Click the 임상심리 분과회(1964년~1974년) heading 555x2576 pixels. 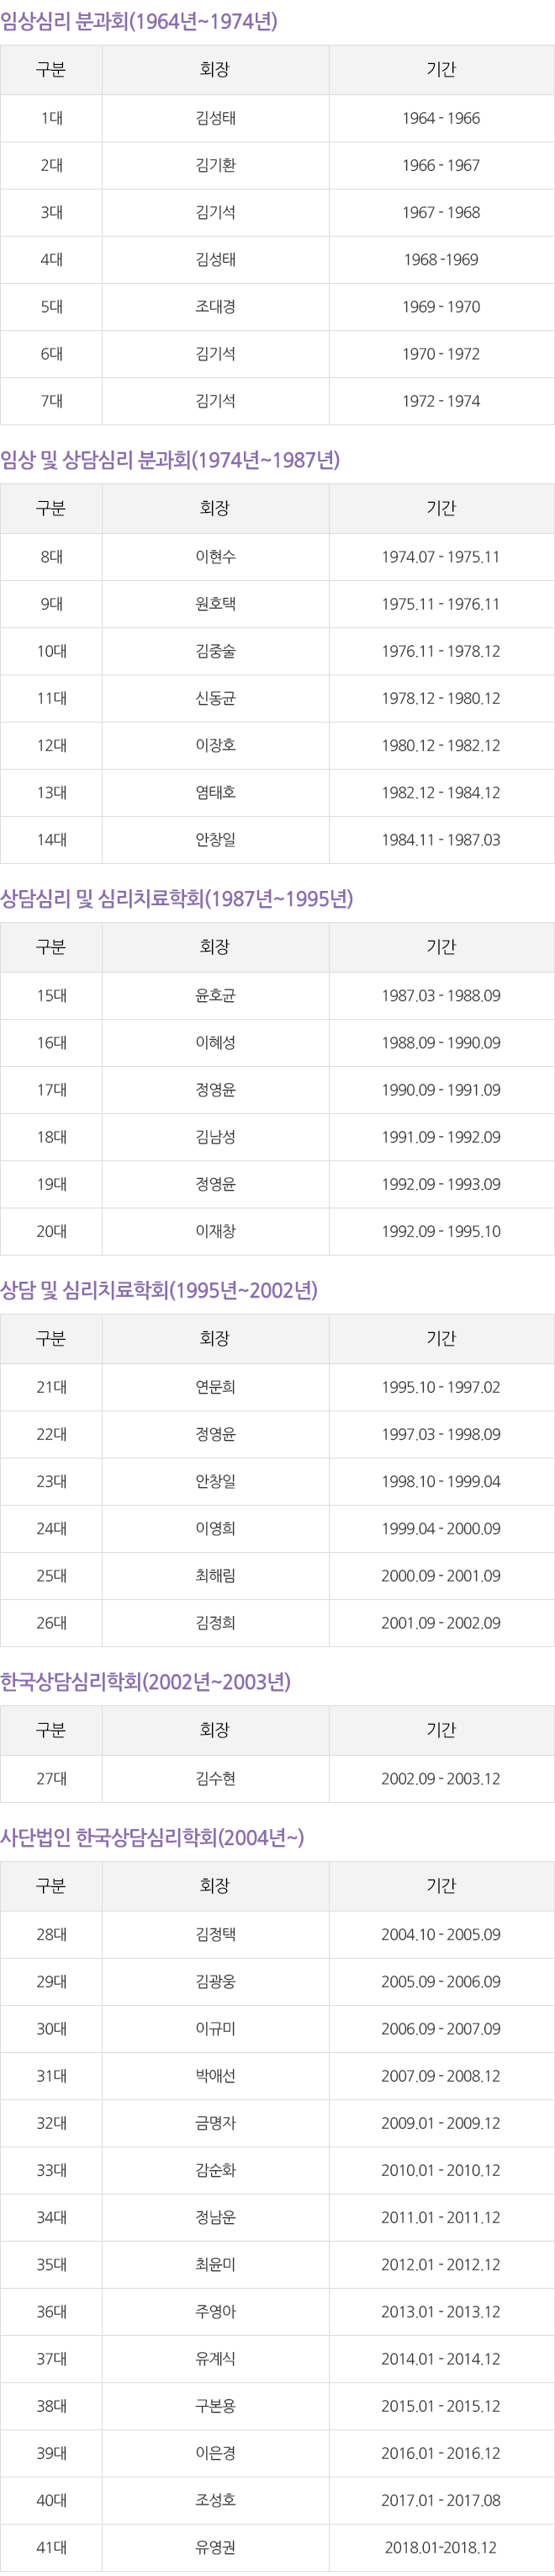tap(139, 21)
